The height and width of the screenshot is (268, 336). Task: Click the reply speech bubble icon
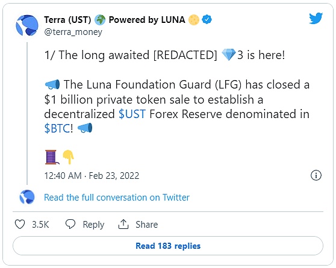click(x=70, y=224)
